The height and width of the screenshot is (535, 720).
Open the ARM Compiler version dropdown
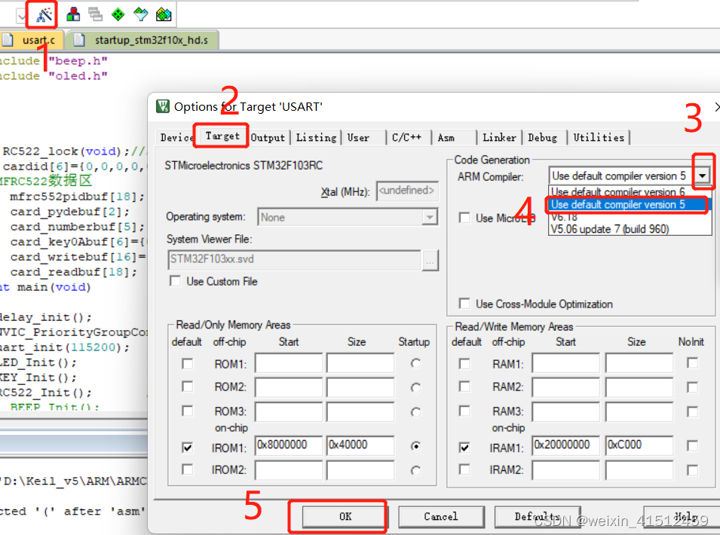[703, 176]
